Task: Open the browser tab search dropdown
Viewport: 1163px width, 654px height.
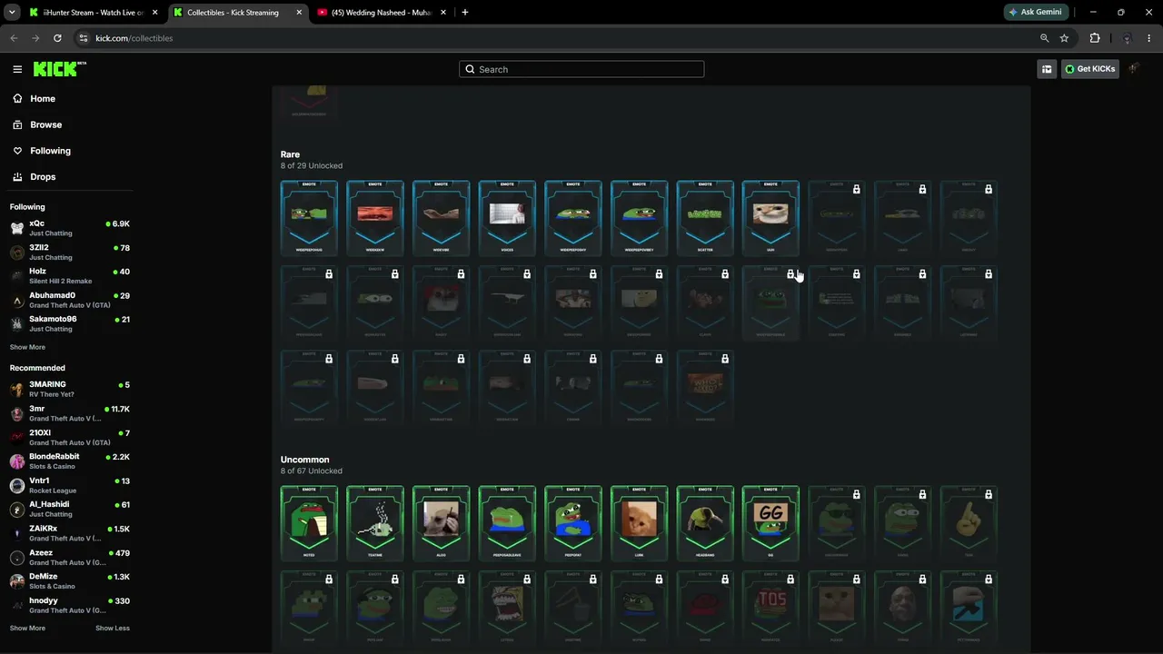Action: 12,13
